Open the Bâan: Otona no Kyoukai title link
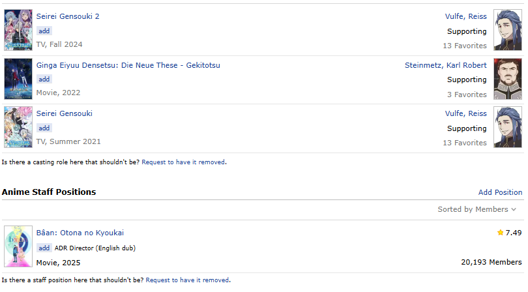The image size is (528, 292). [x=80, y=233]
